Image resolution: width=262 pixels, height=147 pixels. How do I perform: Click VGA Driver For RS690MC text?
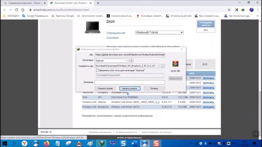(124, 97)
